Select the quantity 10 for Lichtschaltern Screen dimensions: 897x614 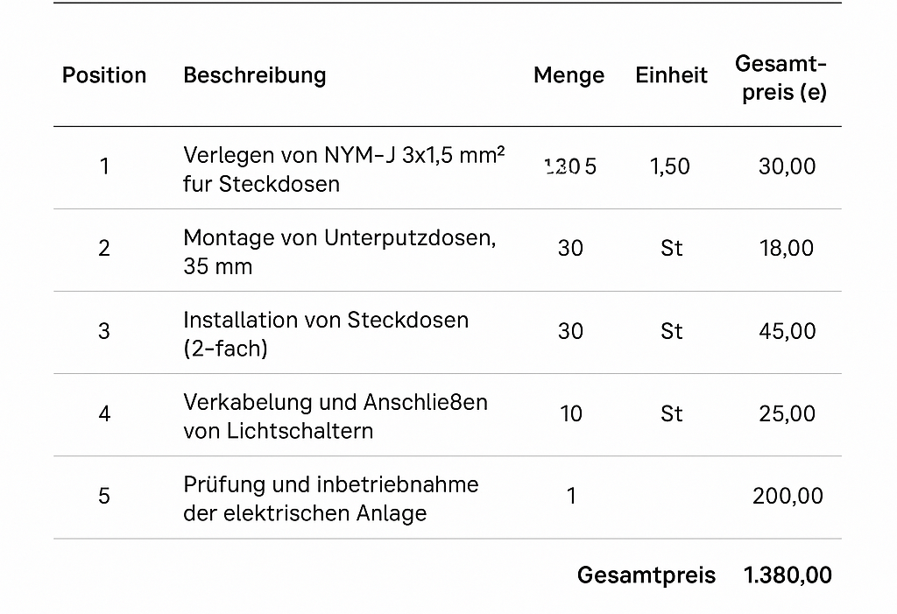(571, 413)
